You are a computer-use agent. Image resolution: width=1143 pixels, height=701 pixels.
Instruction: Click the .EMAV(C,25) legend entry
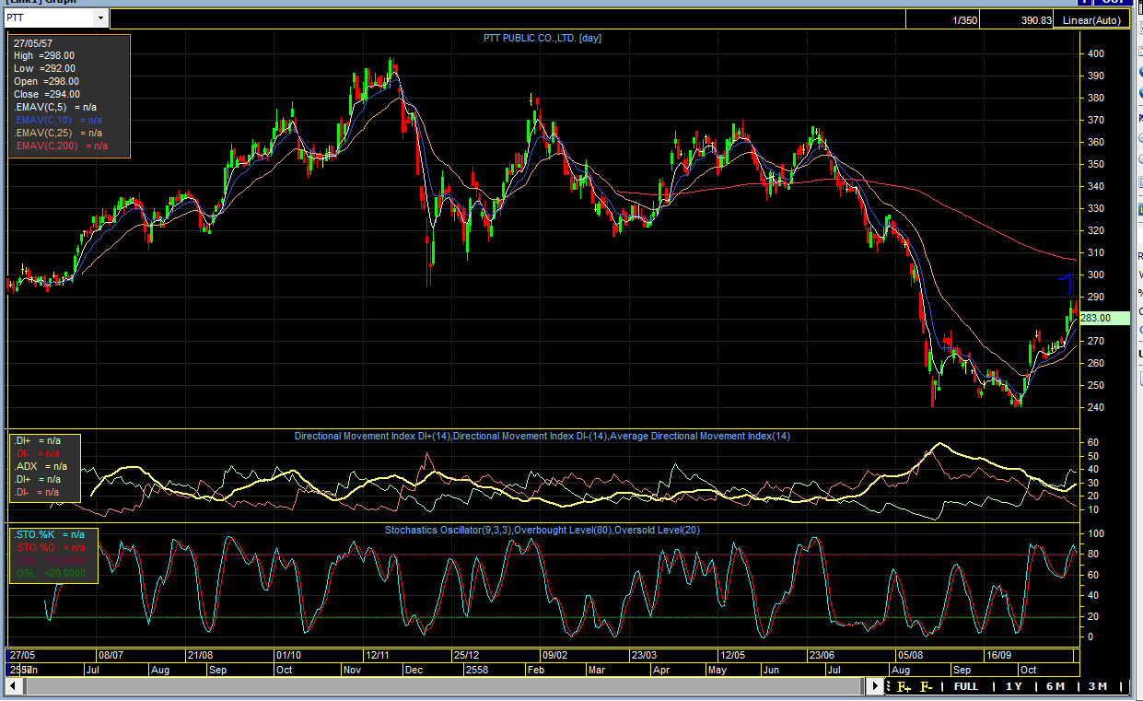(x=58, y=133)
